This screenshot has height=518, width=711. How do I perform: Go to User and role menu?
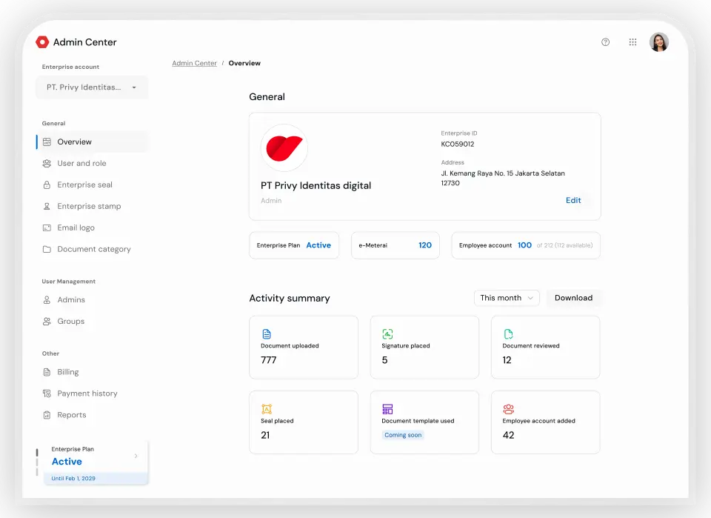81,163
